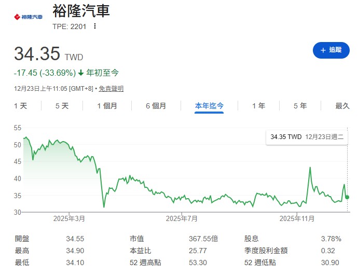The width and height of the screenshot is (358, 276).
Task: Open the three-dot options menu beside TPE: 2201
Action: 94,26
